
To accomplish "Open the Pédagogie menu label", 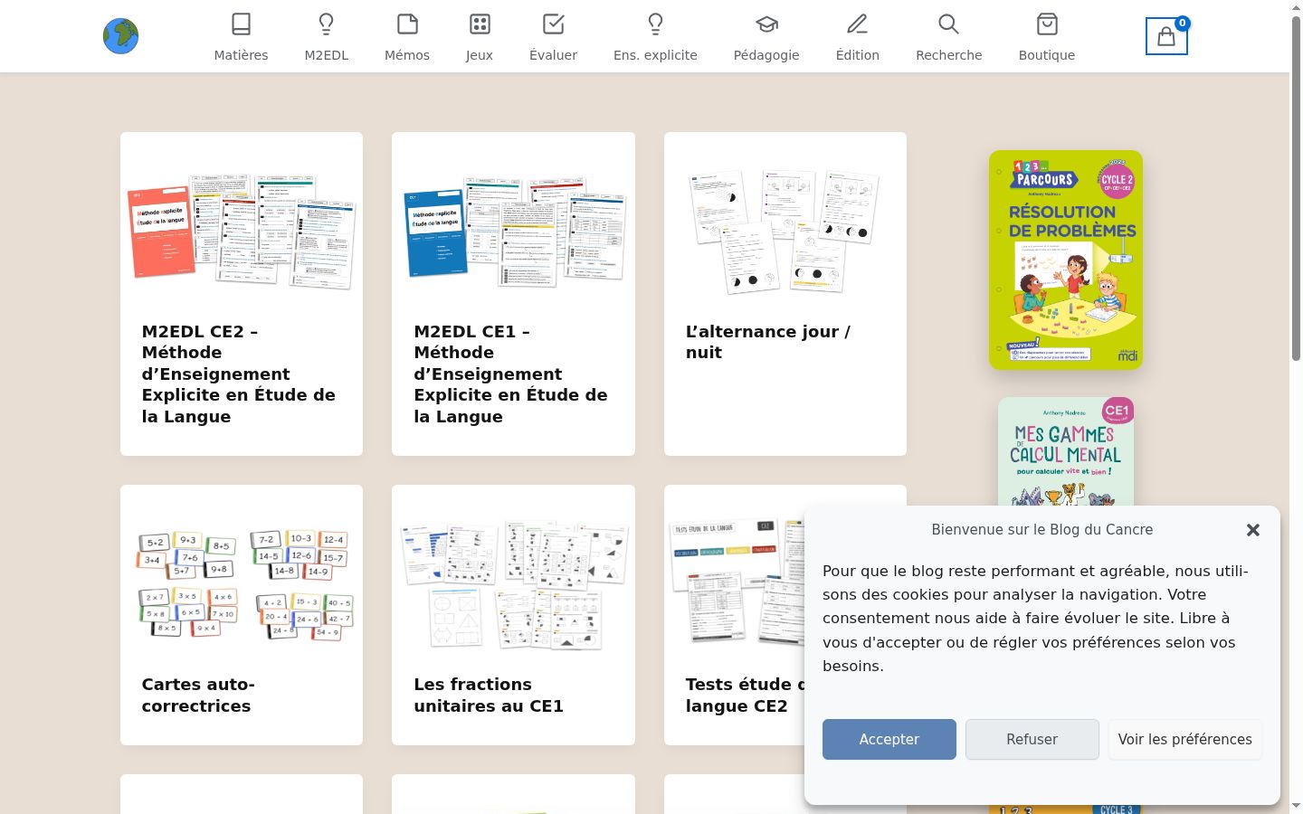I will (766, 55).
